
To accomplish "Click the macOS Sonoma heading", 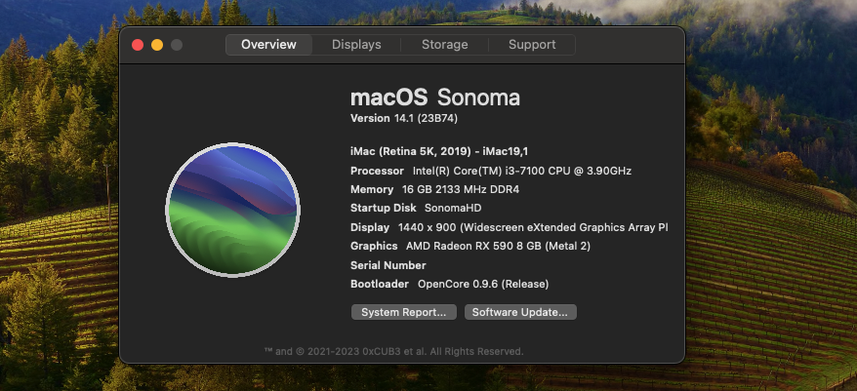I will tap(434, 98).
